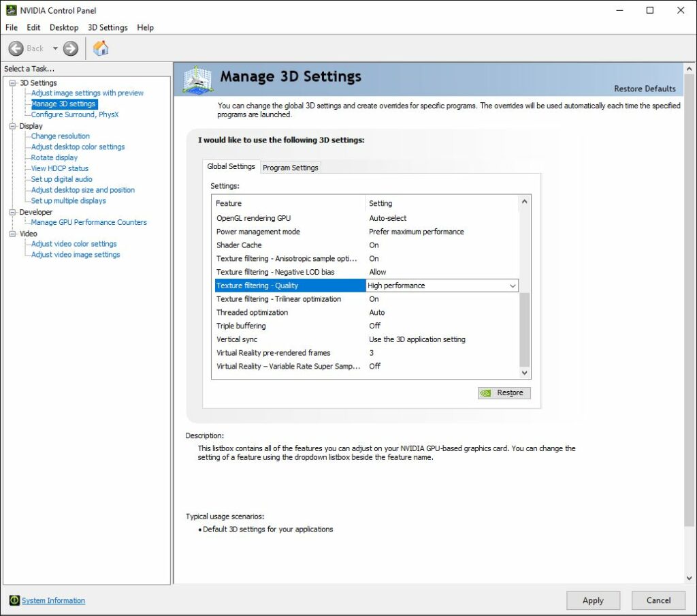The width and height of the screenshot is (697, 616).
Task: Switch to the Global Settings tab
Action: tap(231, 166)
